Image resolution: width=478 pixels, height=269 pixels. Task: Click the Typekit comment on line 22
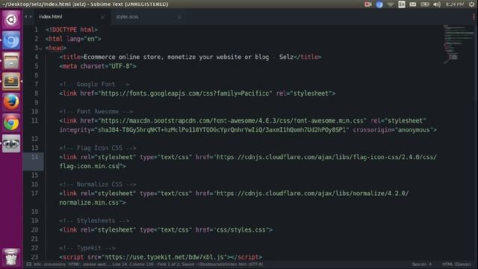(x=87, y=248)
